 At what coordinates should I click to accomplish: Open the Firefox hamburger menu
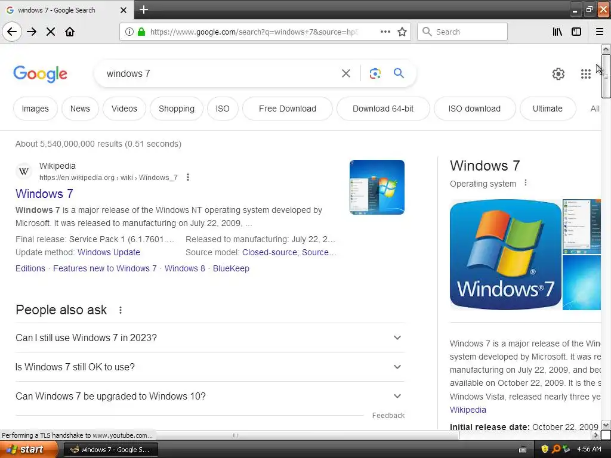click(599, 32)
